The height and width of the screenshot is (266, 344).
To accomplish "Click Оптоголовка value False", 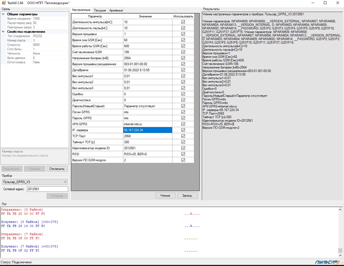I will [x=50, y=62].
